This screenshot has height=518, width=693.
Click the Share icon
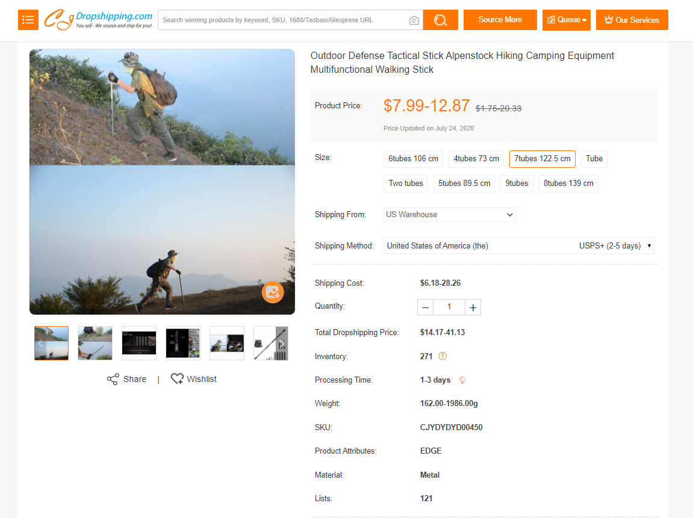[x=113, y=379]
